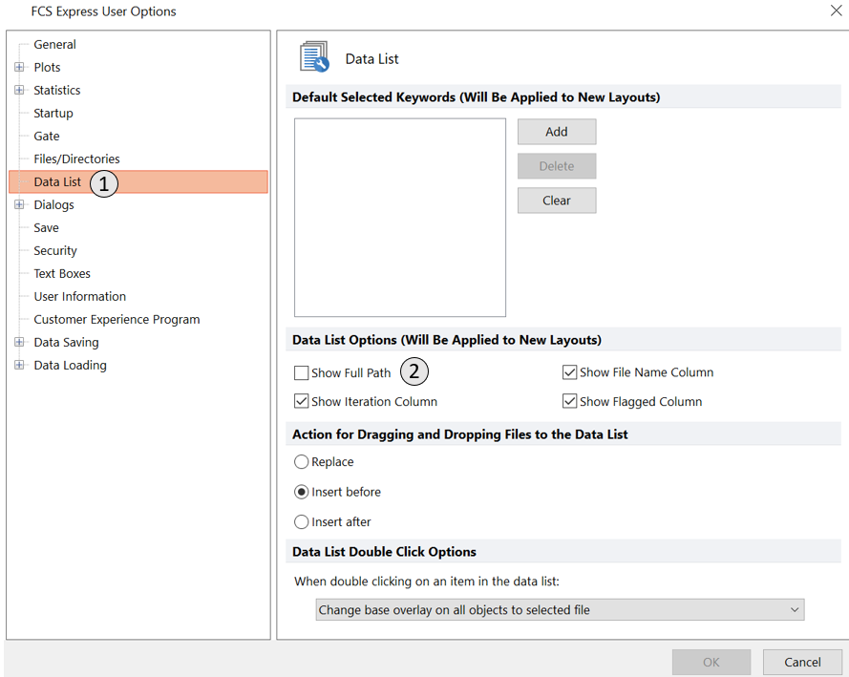This screenshot has height=677, width=849.
Task: Select the Dialogs tree label
Action: pyautogui.click(x=53, y=204)
